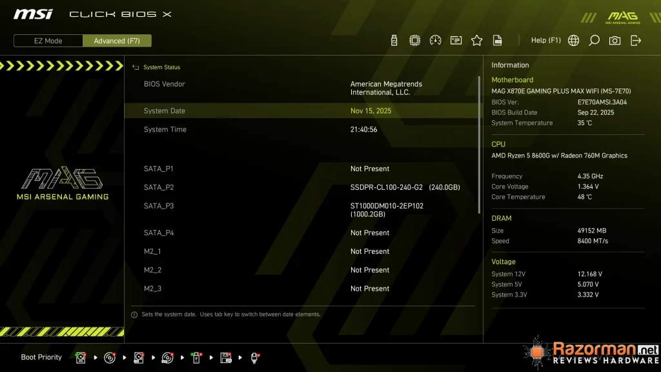
Task: Open language selection globe icon
Action: point(573,41)
